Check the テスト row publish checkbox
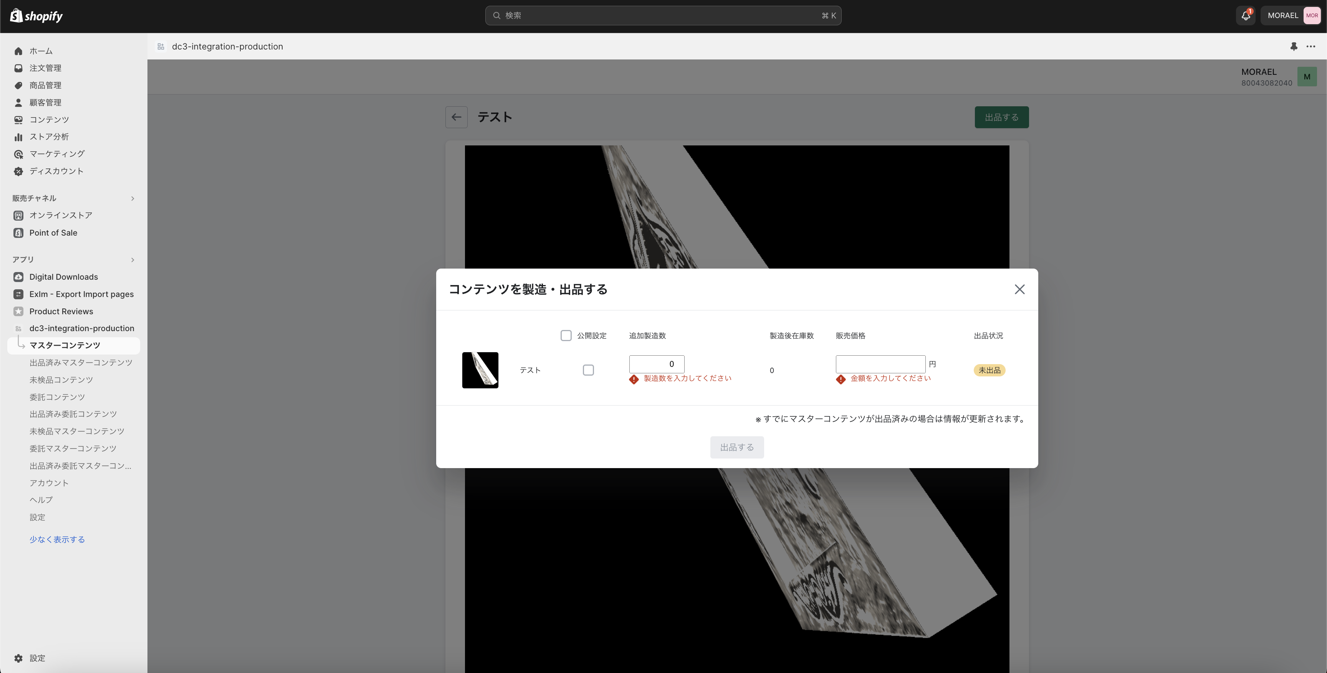 [x=588, y=370]
